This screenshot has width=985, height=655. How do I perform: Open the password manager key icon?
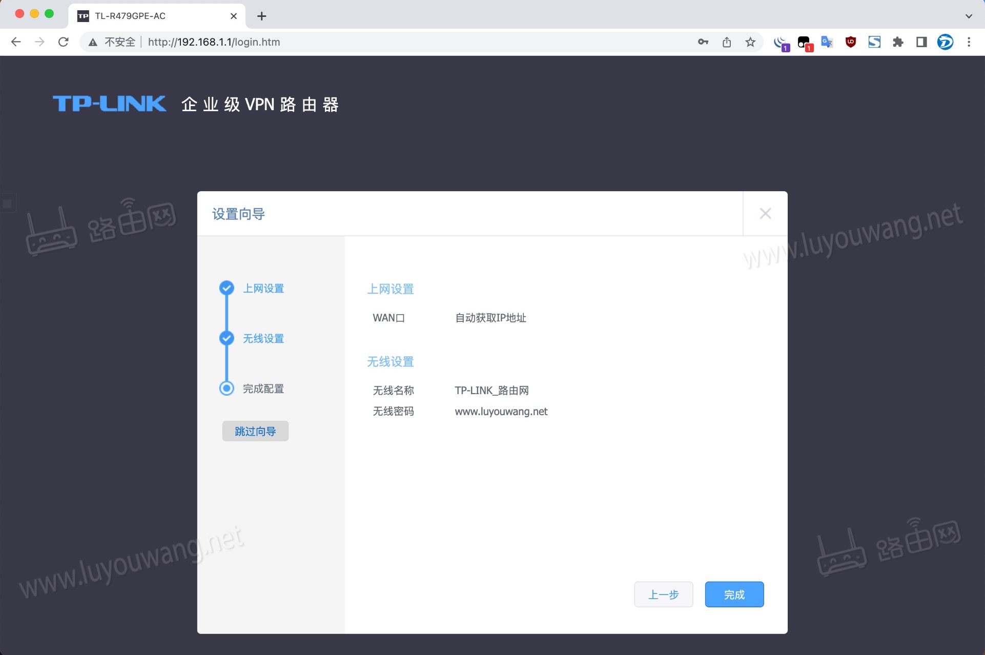(703, 42)
